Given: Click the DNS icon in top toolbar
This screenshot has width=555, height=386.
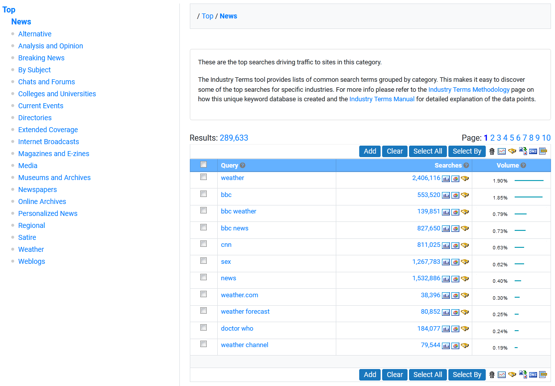Looking at the screenshot, I should (533, 151).
